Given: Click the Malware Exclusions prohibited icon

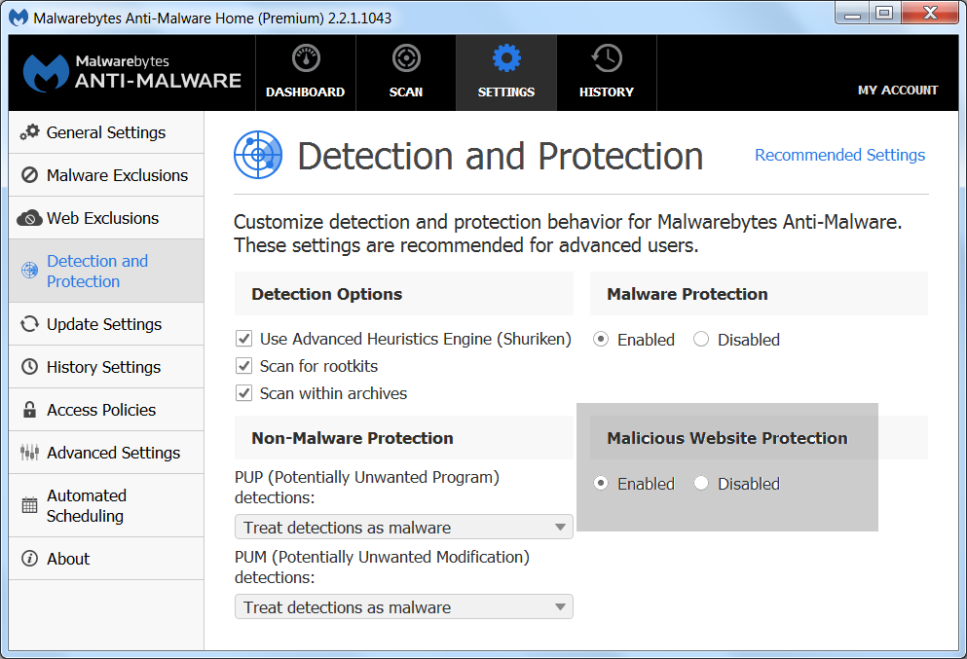Looking at the screenshot, I should point(29,175).
